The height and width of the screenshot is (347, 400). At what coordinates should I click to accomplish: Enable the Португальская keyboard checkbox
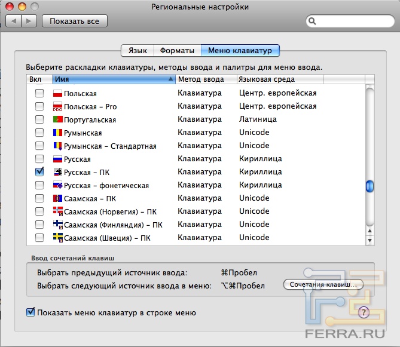39,119
